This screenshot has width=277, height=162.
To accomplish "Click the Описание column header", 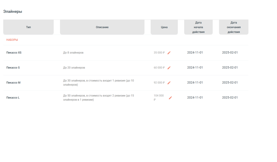I will pyautogui.click(x=102, y=27).
